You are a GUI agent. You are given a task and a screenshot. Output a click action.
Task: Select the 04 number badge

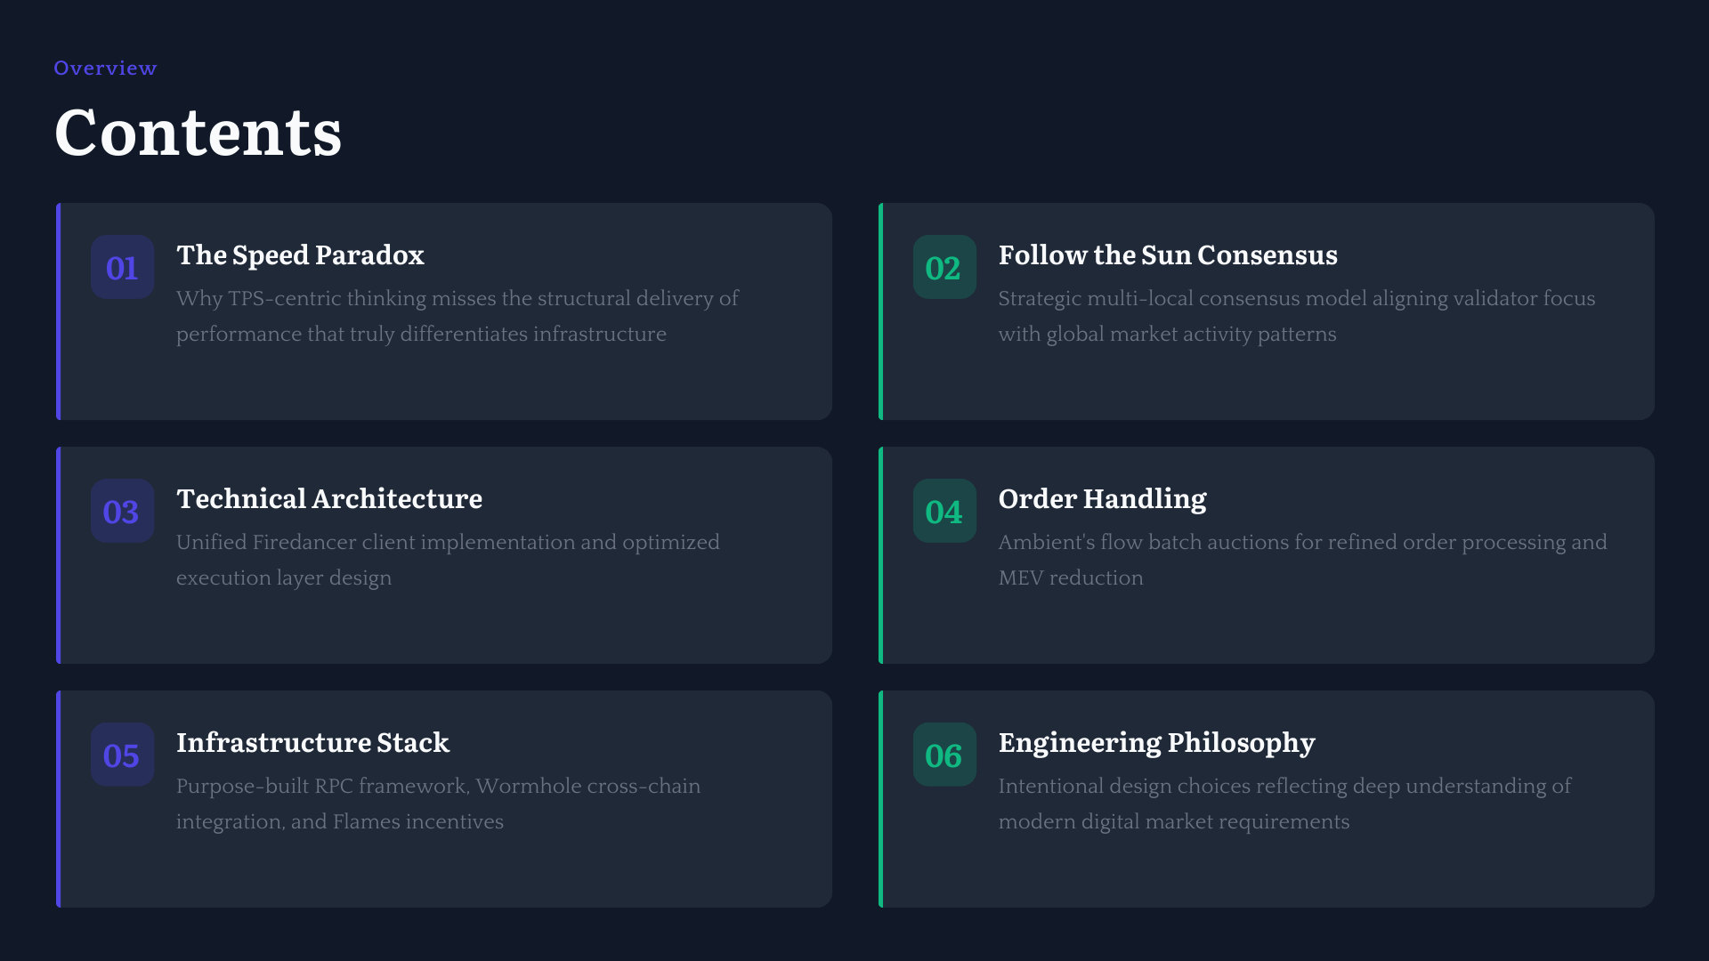944,511
